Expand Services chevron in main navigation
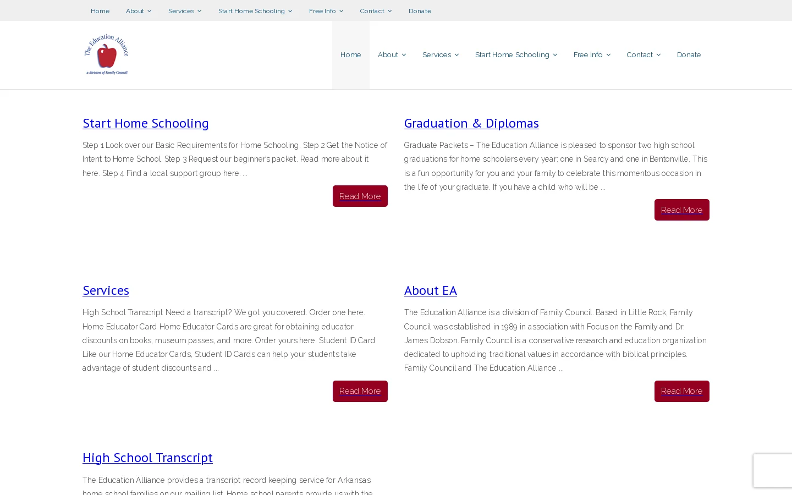This screenshot has height=495, width=792. tap(457, 55)
